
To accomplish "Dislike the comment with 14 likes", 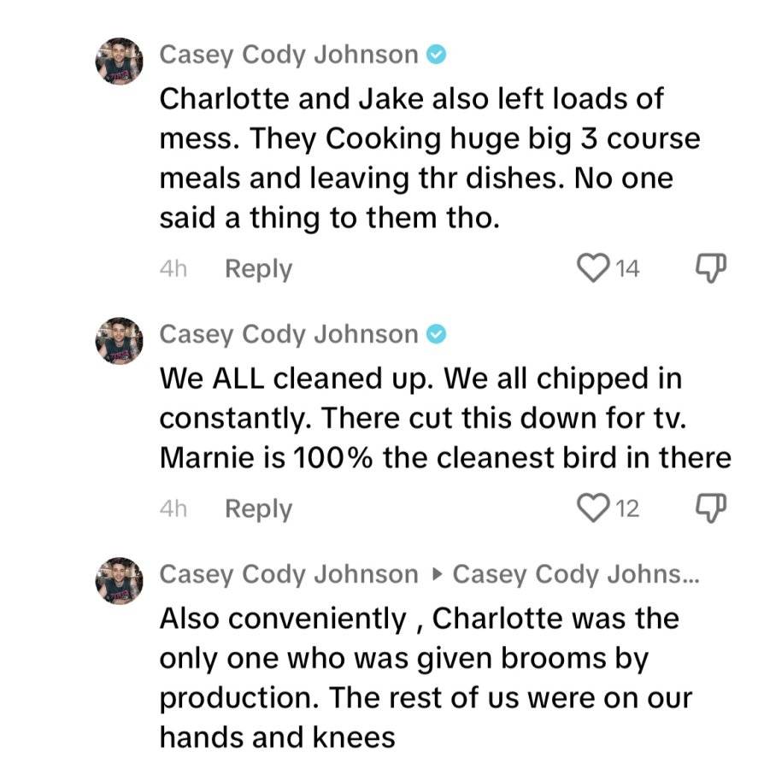I will click(x=711, y=267).
